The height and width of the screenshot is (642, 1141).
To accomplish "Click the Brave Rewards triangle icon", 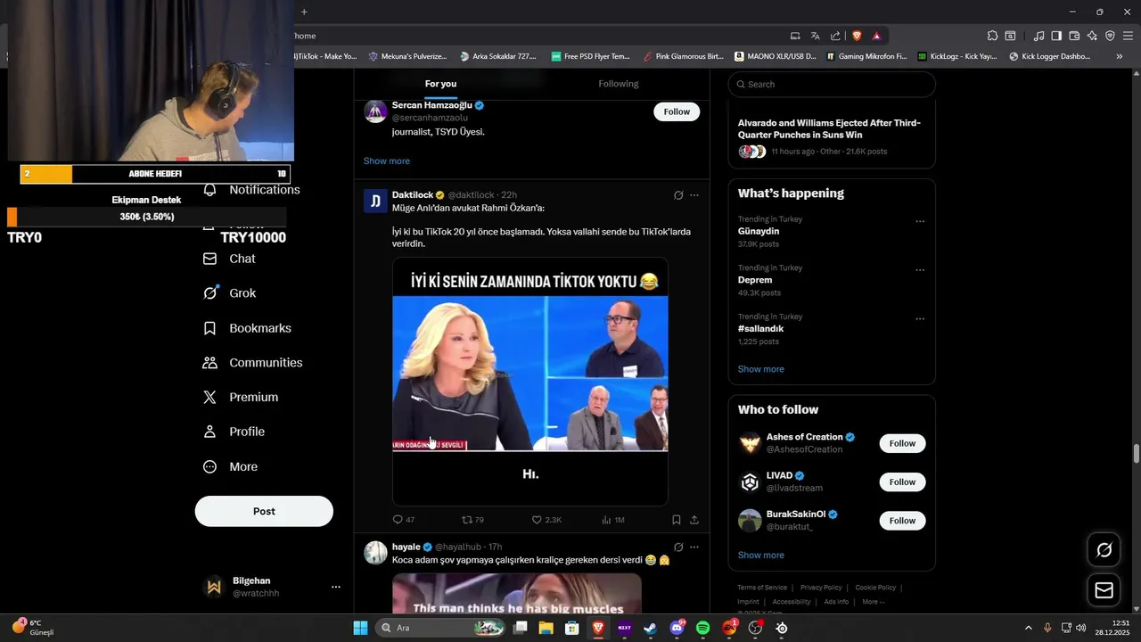I will coord(877,36).
